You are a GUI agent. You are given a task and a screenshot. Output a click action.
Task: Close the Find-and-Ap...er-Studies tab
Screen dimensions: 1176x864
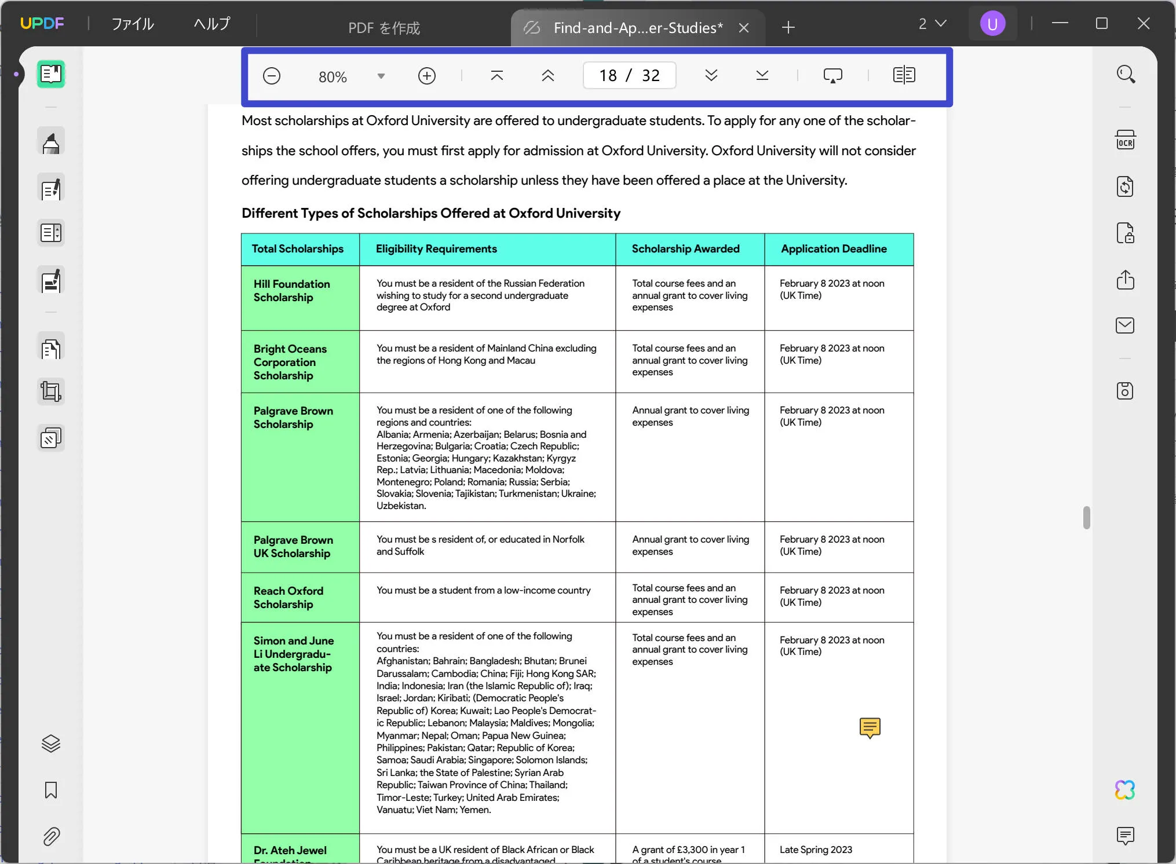[x=744, y=28]
